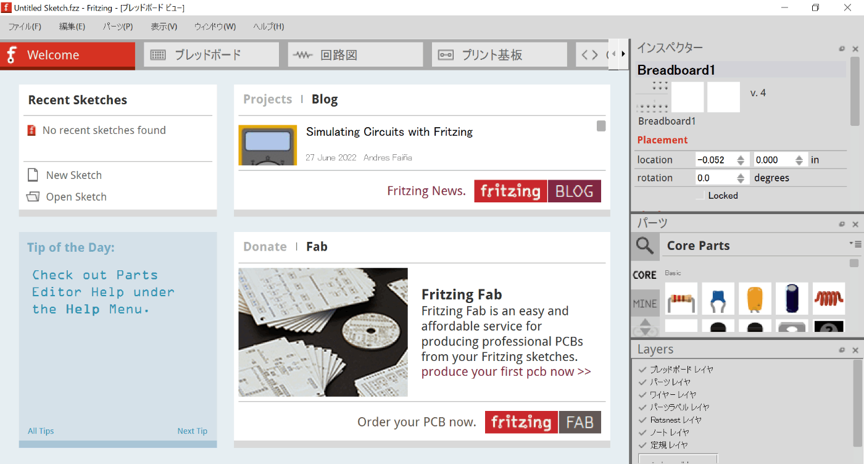This screenshot has width=864, height=464.
Task: Open 'Simulating Circuits with Fritzing' post
Action: coord(389,131)
